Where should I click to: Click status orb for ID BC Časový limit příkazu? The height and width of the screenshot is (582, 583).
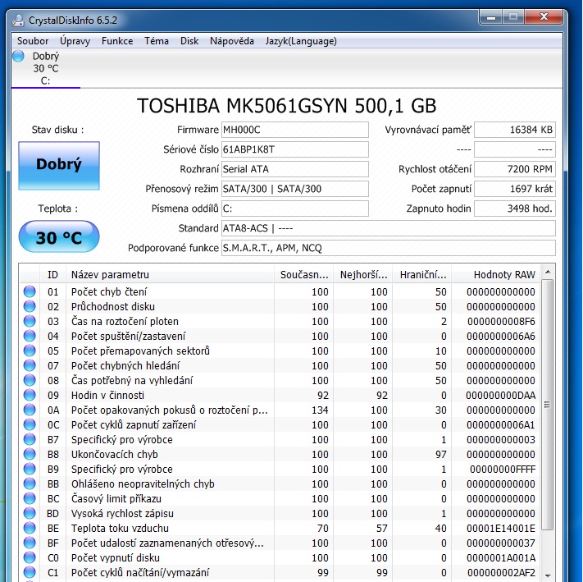[x=30, y=498]
